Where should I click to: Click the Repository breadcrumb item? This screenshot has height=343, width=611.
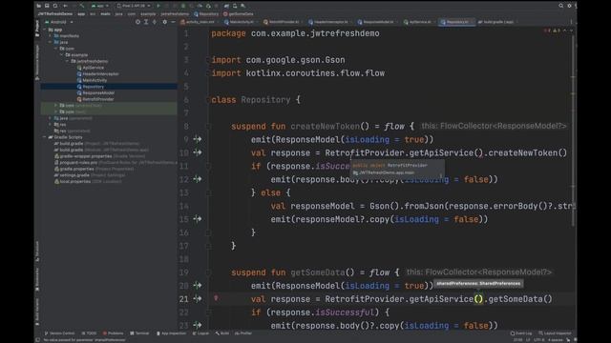206,14
